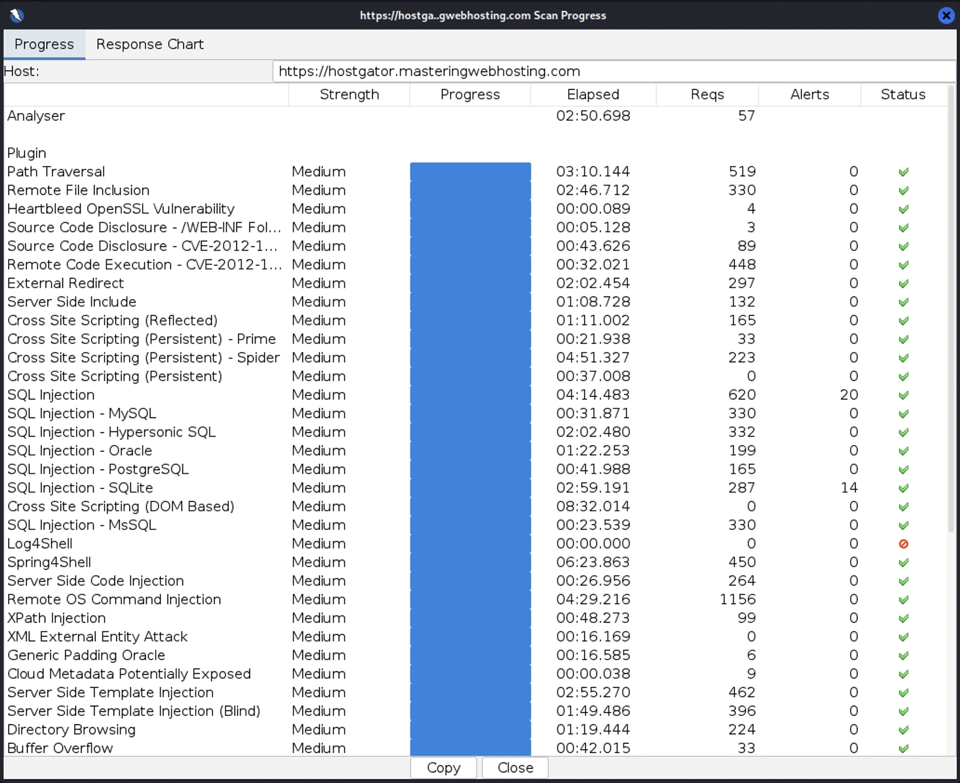960x783 pixels.
Task: Click Spring4Shell completed checkmark icon
Action: (903, 563)
